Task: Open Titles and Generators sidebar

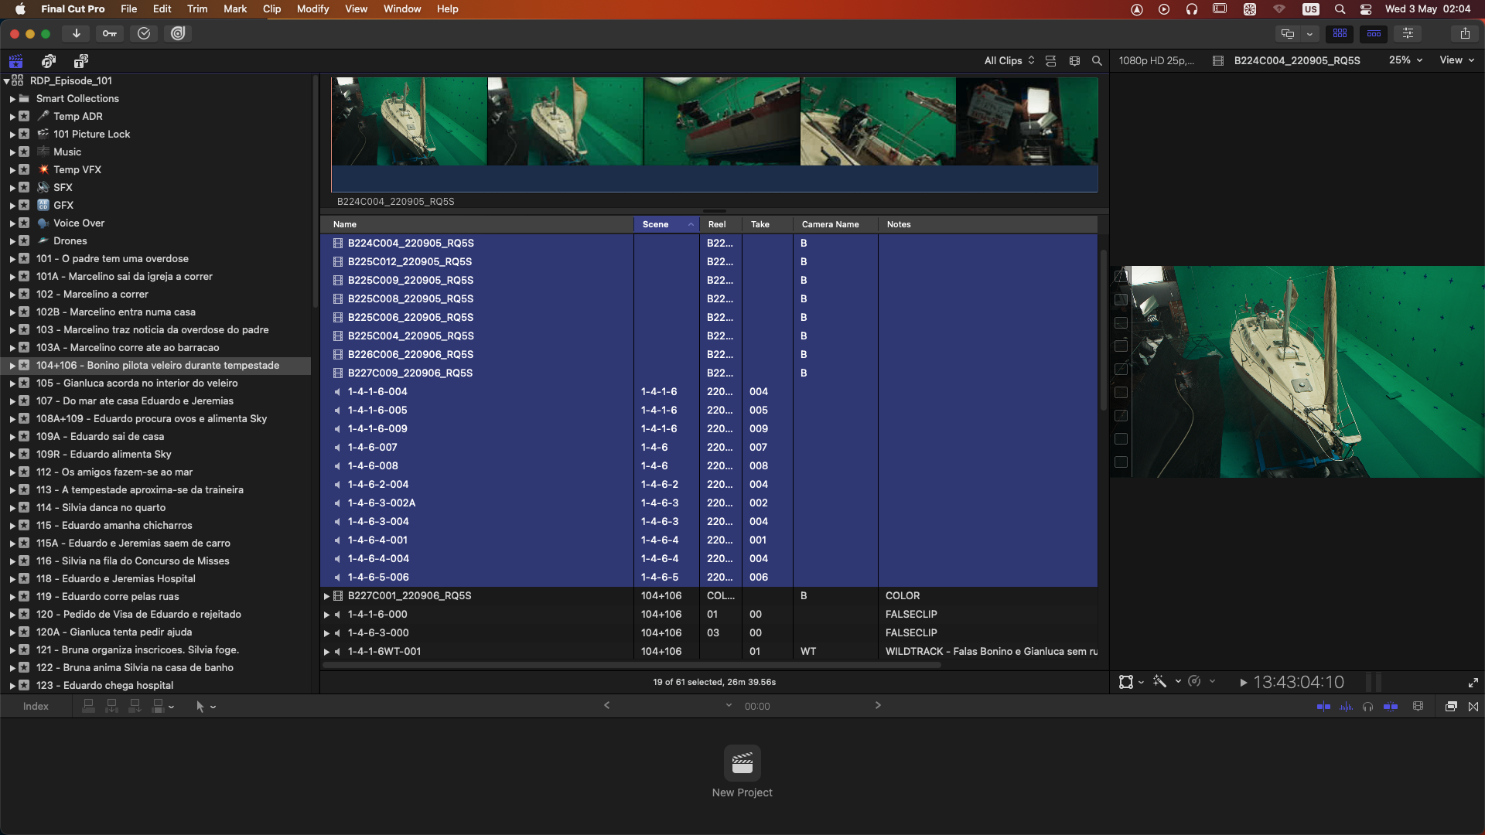Action: tap(80, 60)
